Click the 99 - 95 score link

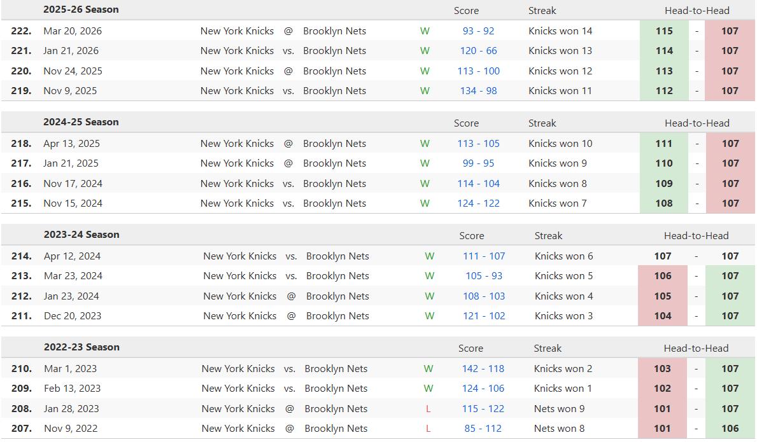click(478, 163)
